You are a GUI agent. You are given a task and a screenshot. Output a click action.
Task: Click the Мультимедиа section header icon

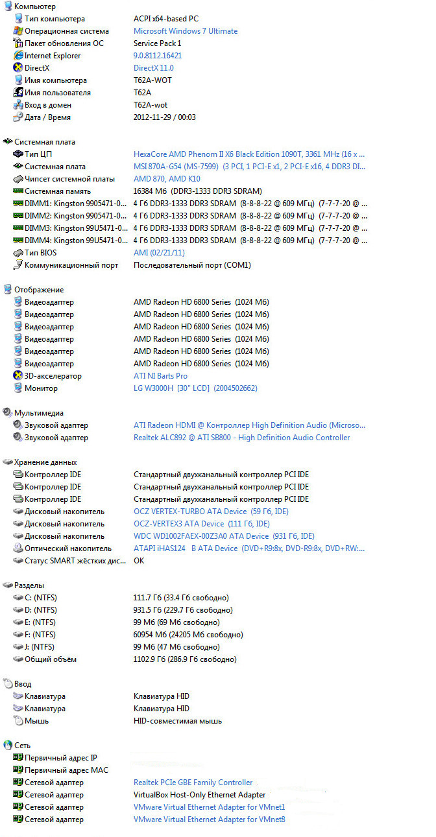pyautogui.click(x=8, y=413)
